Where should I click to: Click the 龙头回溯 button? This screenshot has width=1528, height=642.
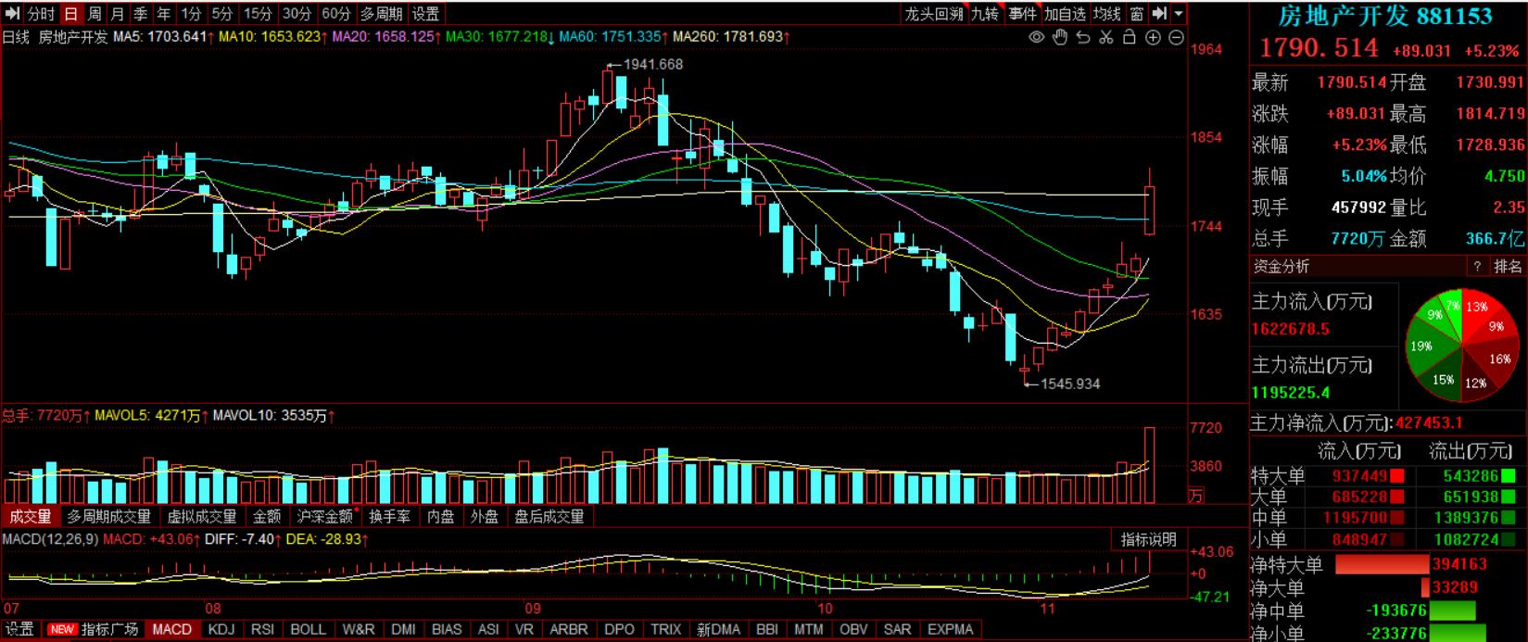(x=934, y=14)
